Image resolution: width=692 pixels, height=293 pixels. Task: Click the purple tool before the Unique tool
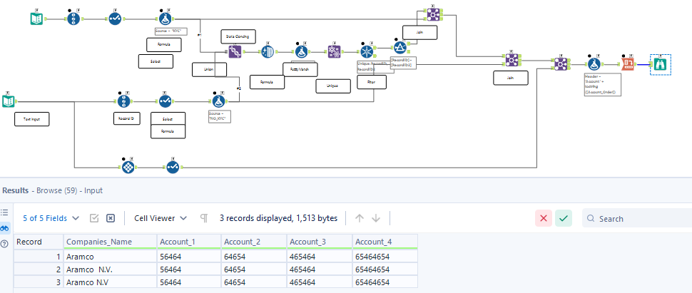click(335, 52)
